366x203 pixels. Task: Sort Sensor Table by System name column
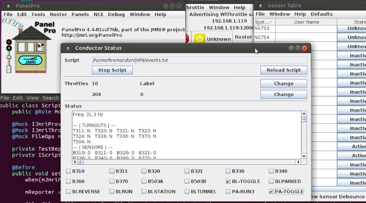pos(263,22)
